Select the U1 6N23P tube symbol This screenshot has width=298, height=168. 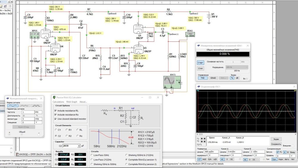coord(139,29)
